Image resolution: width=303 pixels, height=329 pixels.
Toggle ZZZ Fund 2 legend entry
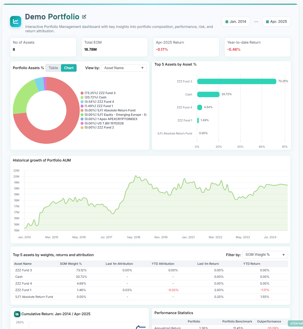[x=97, y=127]
